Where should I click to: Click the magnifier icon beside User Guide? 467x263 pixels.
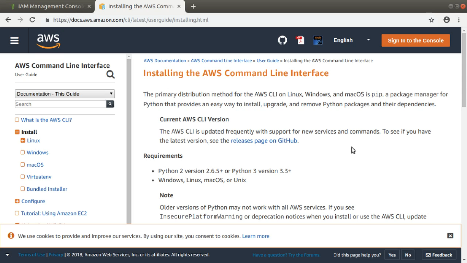coord(110,75)
